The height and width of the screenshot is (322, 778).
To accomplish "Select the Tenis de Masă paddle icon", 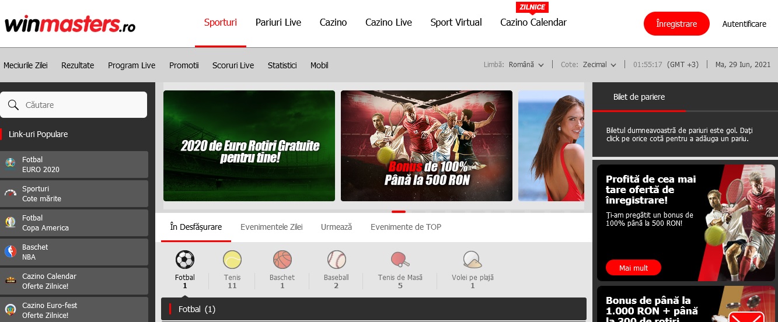I will 400,260.
